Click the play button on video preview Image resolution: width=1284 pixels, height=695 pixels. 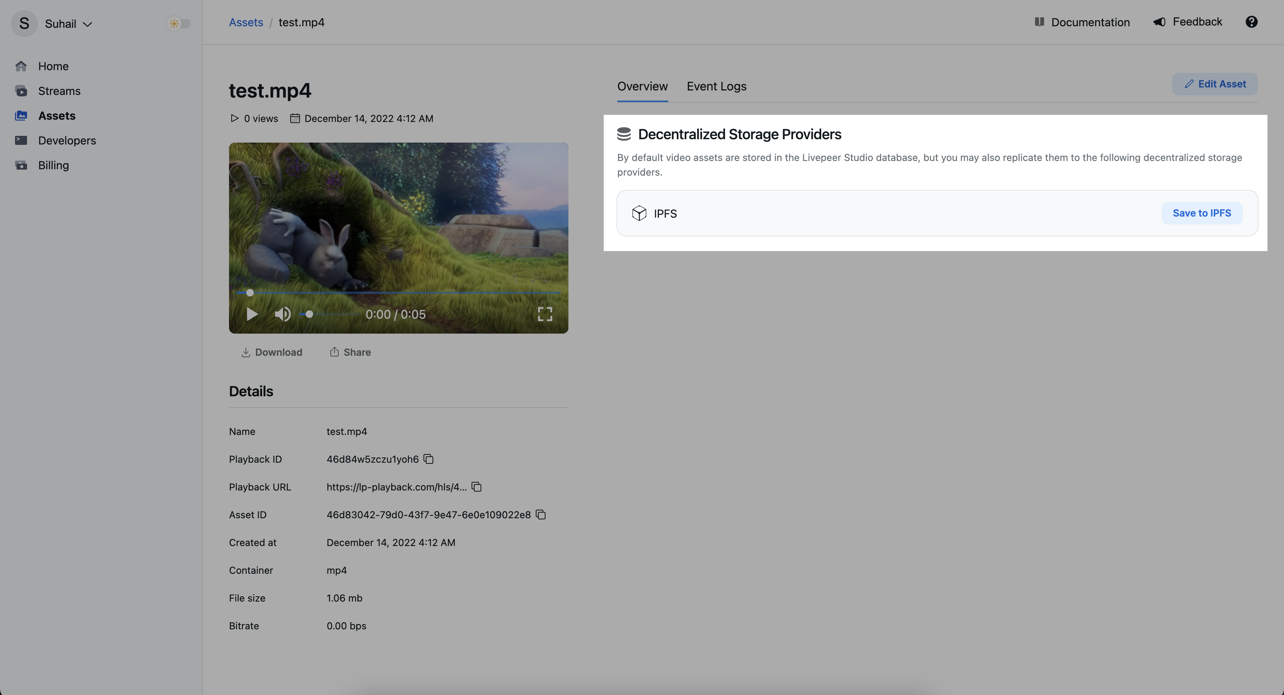coord(252,314)
